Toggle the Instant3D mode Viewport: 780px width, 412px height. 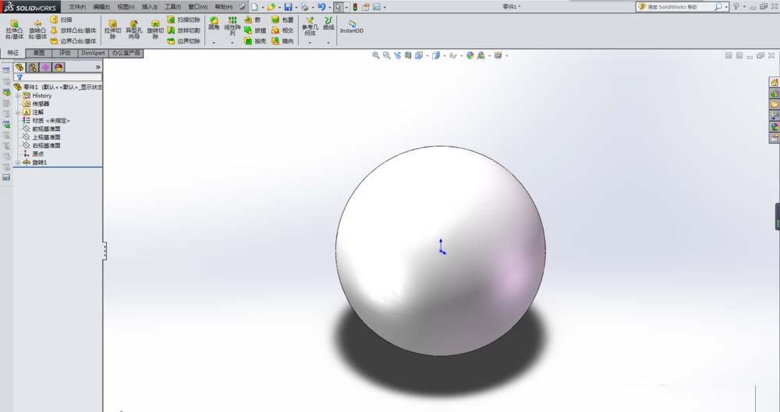pyautogui.click(x=352, y=27)
